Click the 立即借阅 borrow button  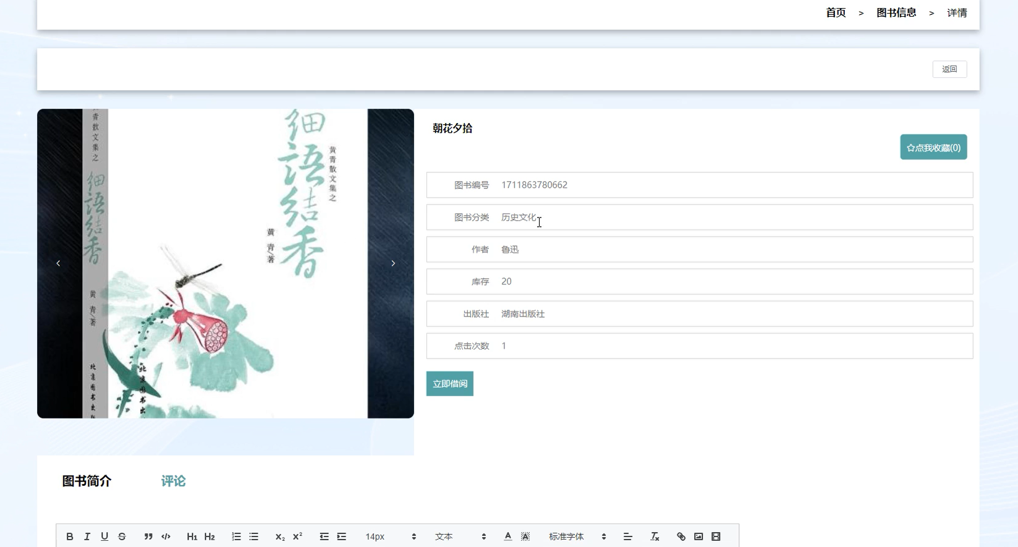450,384
